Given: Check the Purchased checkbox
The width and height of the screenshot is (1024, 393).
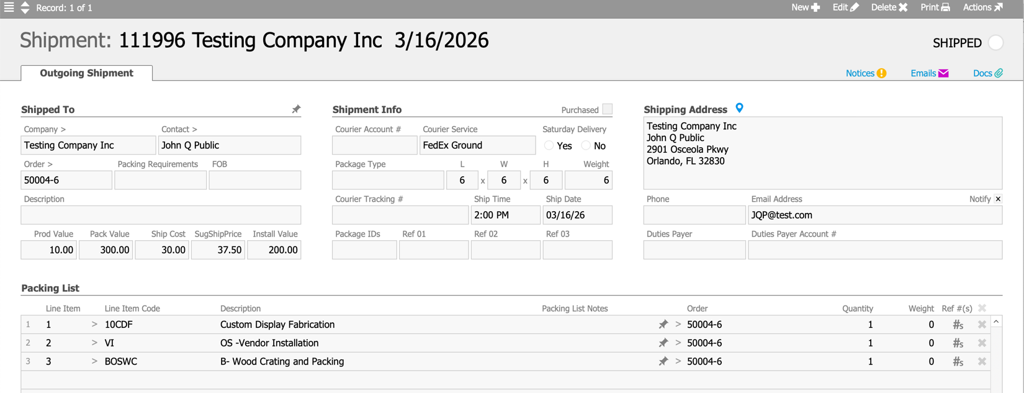Looking at the screenshot, I should 607,109.
